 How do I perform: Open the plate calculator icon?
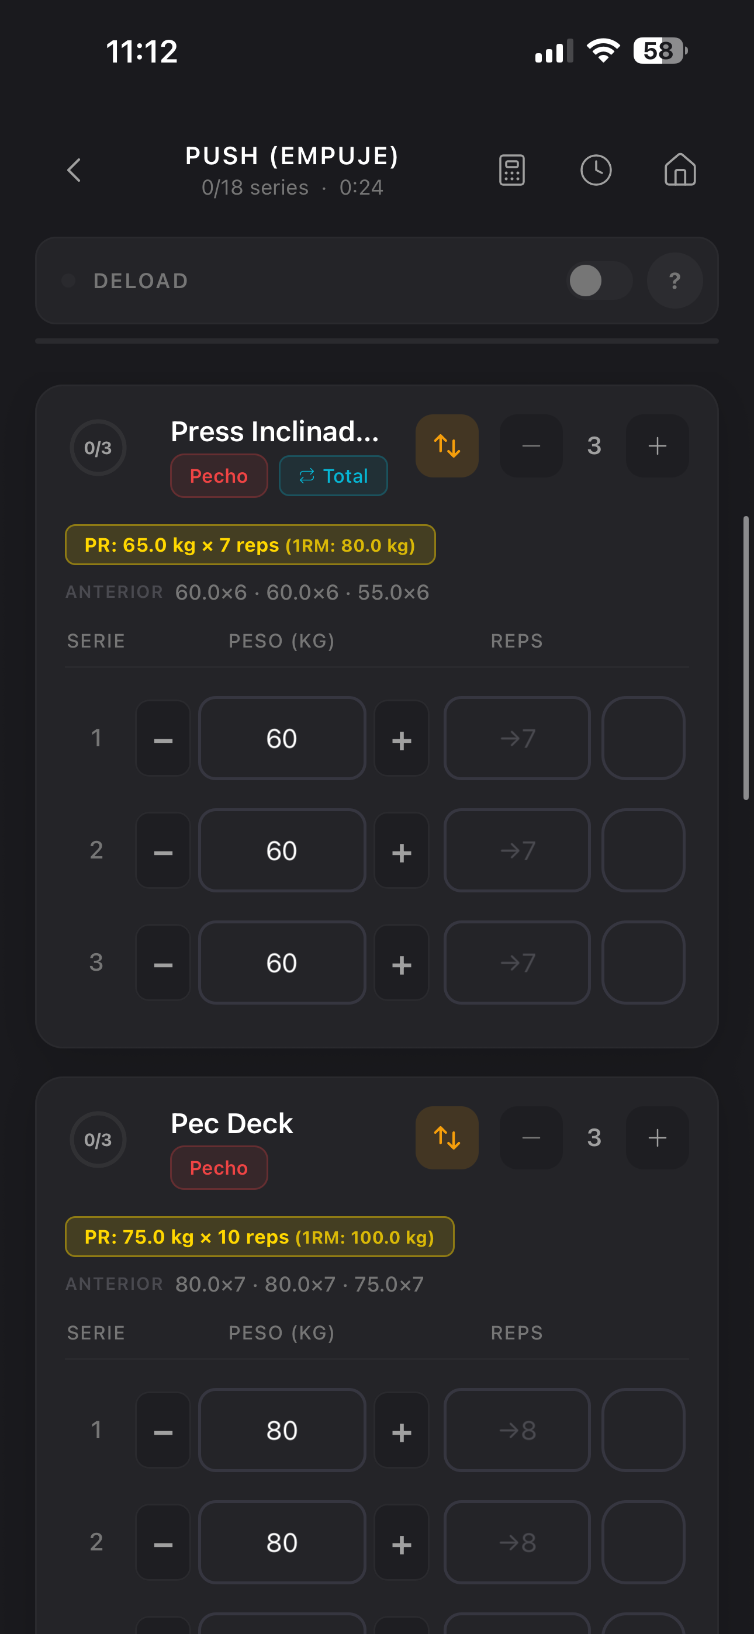(511, 170)
